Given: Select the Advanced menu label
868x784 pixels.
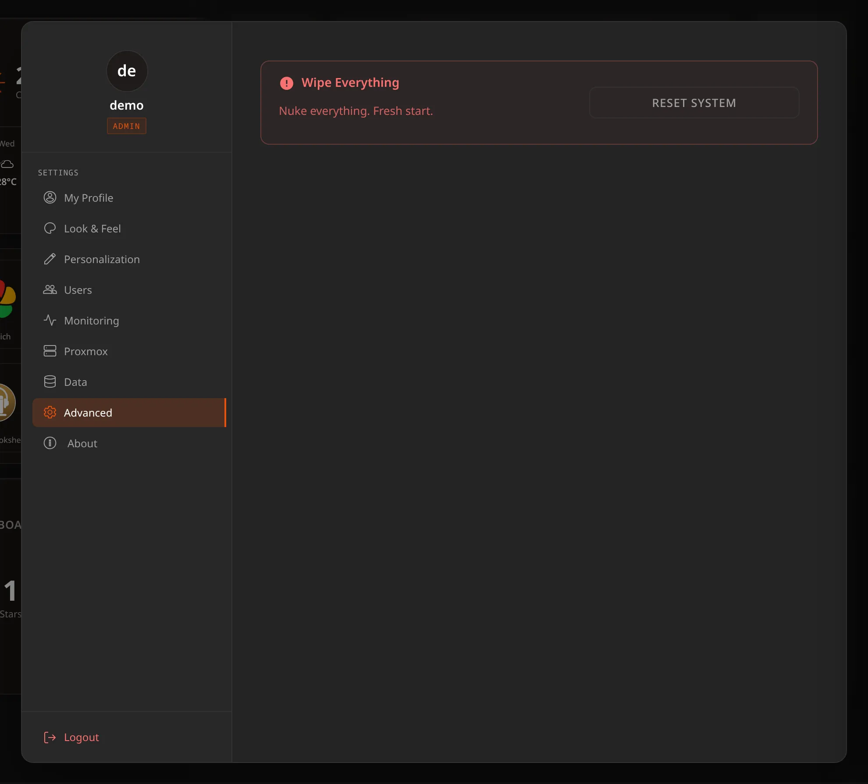Looking at the screenshot, I should (x=88, y=413).
